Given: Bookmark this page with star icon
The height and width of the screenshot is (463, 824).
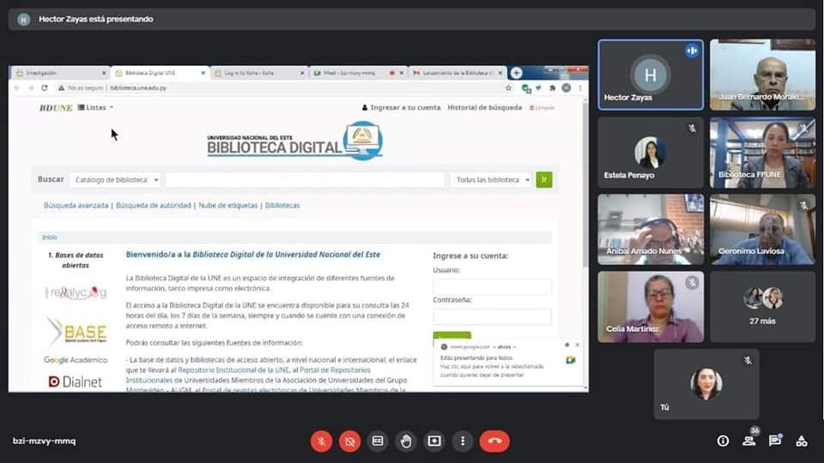Looking at the screenshot, I should click(508, 87).
